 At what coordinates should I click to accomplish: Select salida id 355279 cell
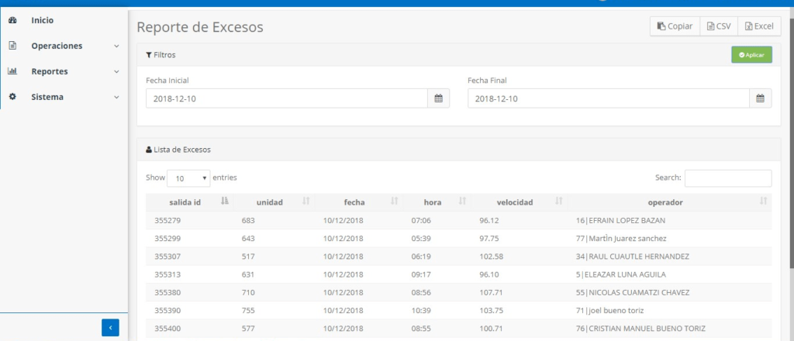pyautogui.click(x=167, y=221)
